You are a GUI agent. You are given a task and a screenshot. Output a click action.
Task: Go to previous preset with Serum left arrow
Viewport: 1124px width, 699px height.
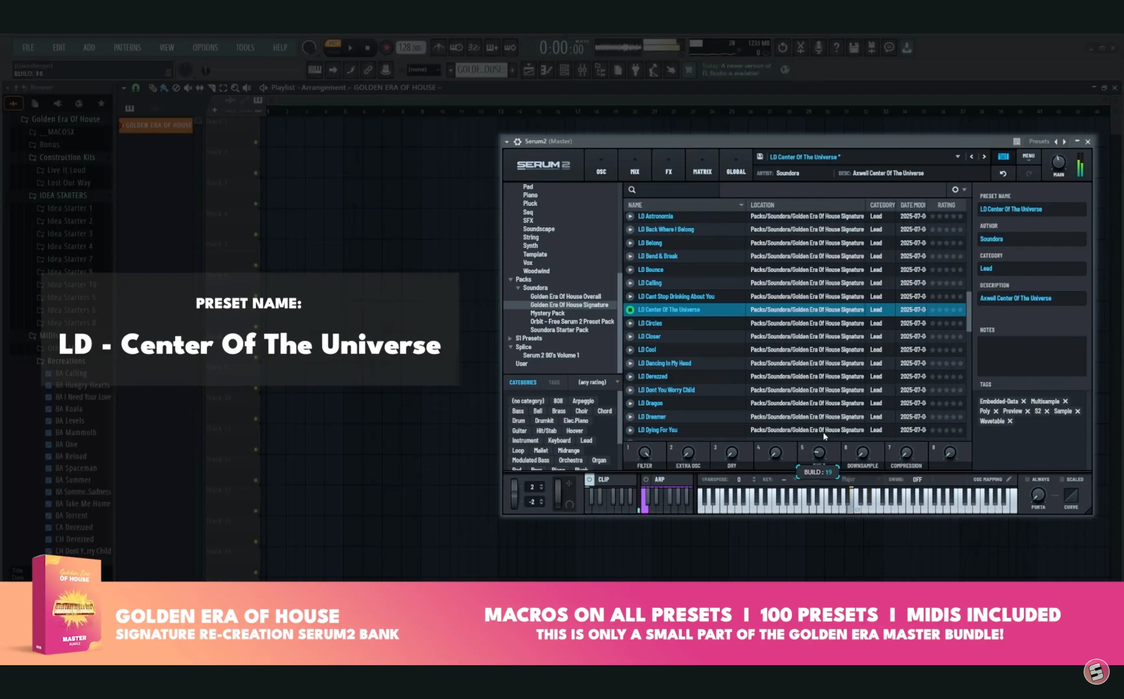point(971,157)
